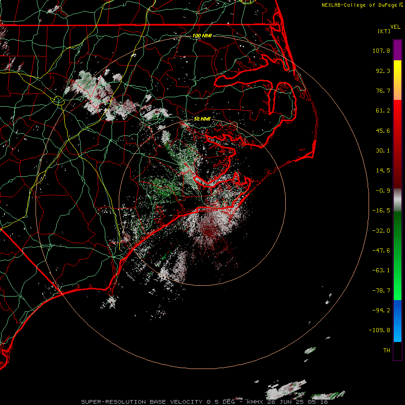Image resolution: width=405 pixels, height=405 pixels.
Task: Click the 45.6 legend value
Action: 383,130
